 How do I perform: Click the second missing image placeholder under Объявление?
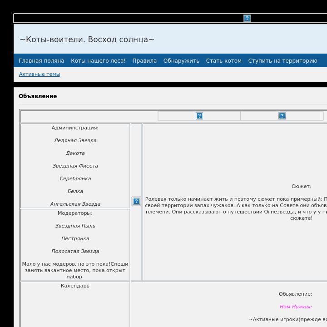[282, 116]
